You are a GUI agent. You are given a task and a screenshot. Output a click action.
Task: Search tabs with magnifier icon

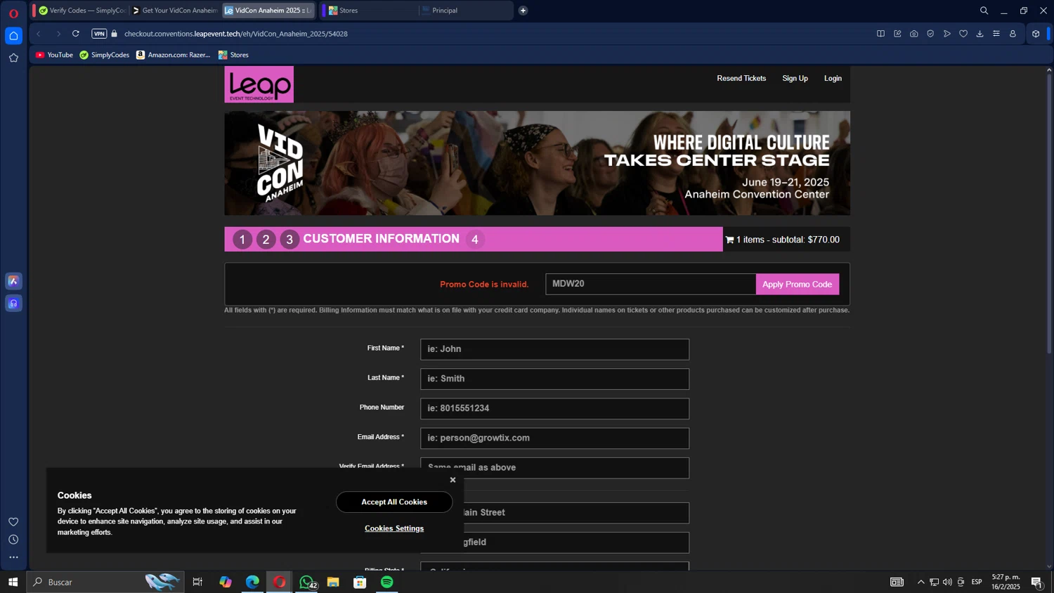pyautogui.click(x=984, y=11)
